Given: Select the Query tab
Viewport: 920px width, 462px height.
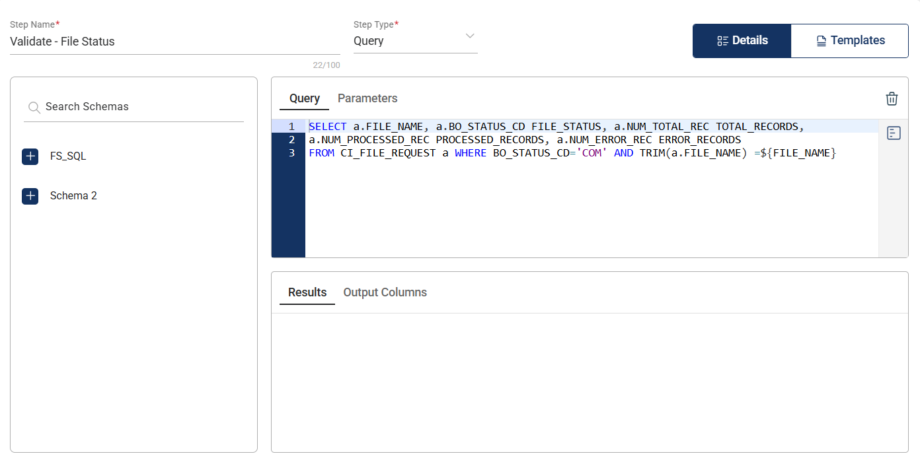Looking at the screenshot, I should (x=304, y=98).
